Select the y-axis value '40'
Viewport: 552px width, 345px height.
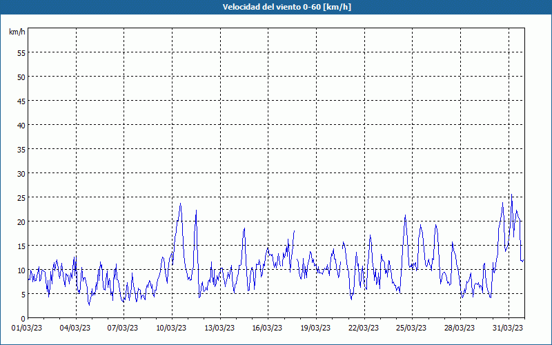[21, 126]
